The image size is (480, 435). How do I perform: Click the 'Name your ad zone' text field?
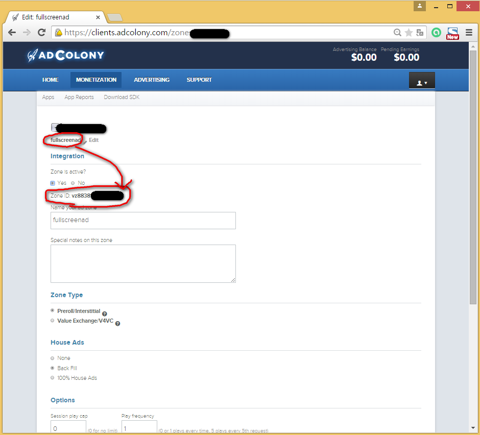point(143,221)
